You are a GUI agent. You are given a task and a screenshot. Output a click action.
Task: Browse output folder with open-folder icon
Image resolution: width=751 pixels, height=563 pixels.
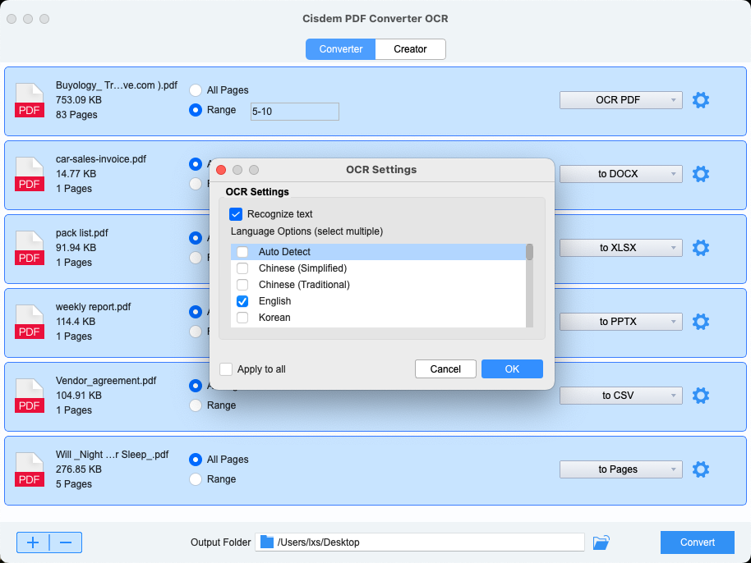coord(601,542)
